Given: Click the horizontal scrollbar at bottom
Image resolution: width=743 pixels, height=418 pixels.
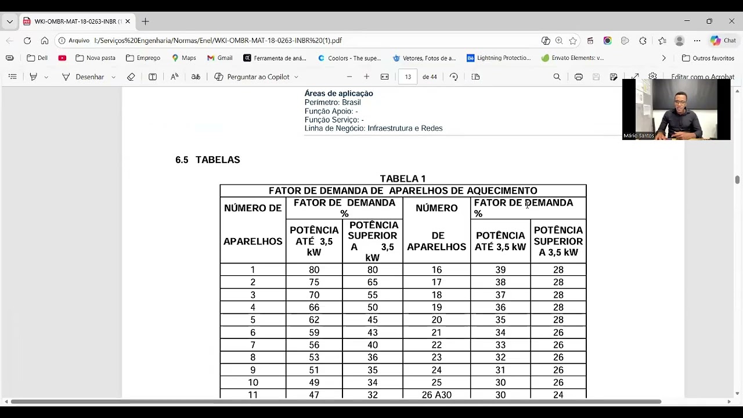Looking at the screenshot, I should pyautogui.click(x=336, y=401).
